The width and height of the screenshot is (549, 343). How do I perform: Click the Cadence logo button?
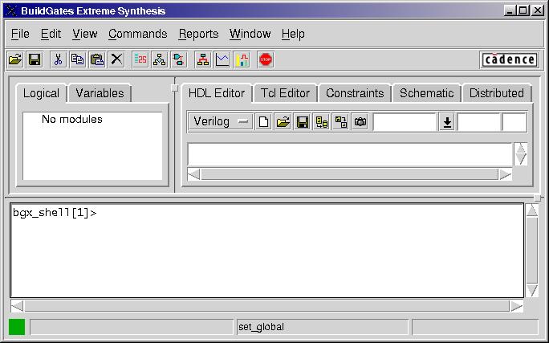tap(510, 59)
